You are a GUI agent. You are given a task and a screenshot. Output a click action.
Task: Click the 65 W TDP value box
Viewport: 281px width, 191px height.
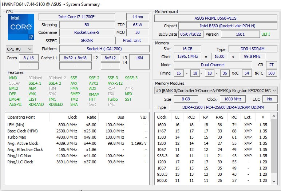[137, 25]
